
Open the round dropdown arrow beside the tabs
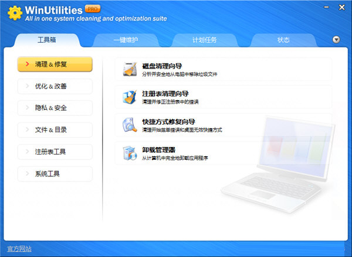[x=336, y=40]
